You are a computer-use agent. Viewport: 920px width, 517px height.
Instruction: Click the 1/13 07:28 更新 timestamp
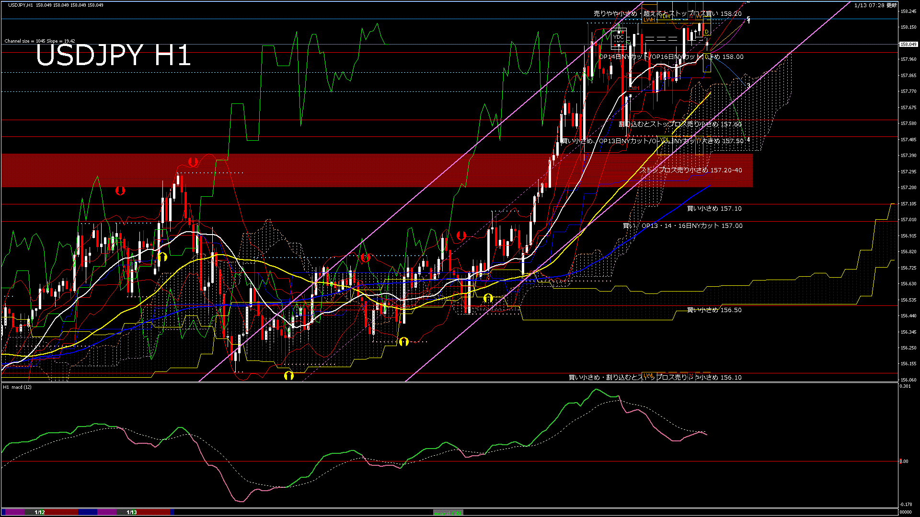click(875, 5)
